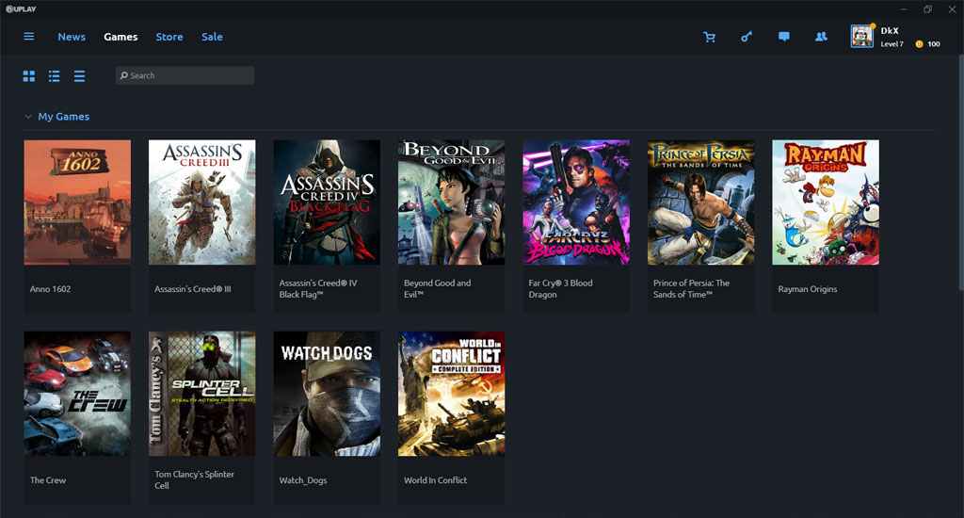Open the friends list icon
964x518 pixels.
[821, 37]
